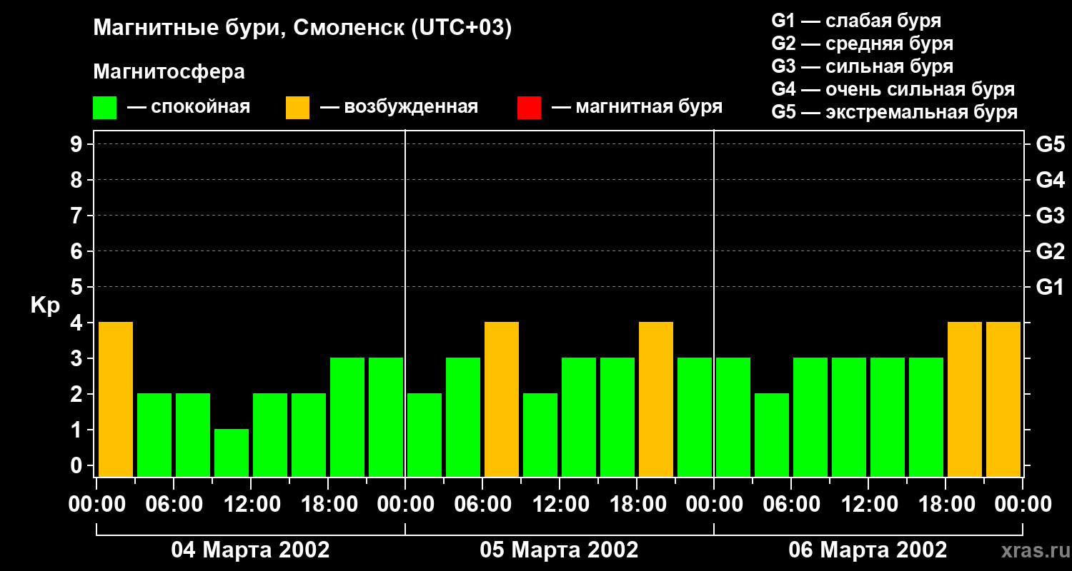Click the red 'магнитная буря' legend swatch
The image size is (1072, 571).
[529, 108]
